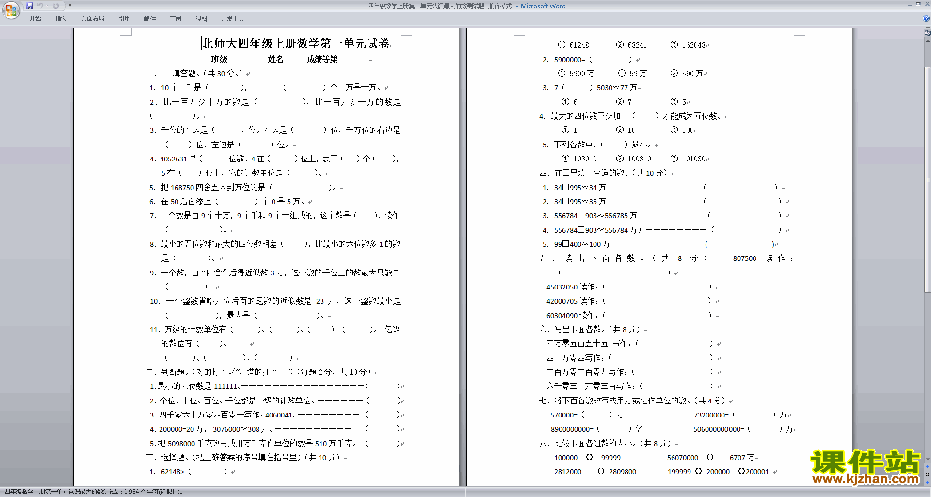Image resolution: width=931 pixels, height=497 pixels.
Task: Open the Undo history dropdown arrow
Action: (47, 6)
